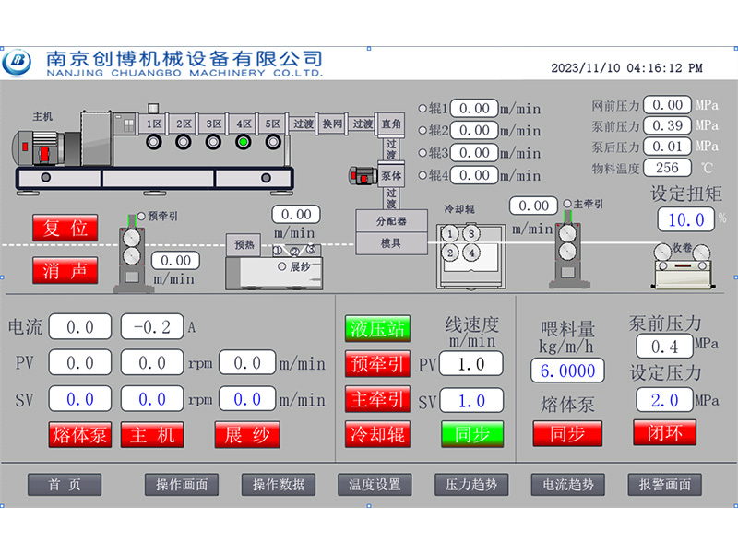Screen dimensions: 738x553
Task: Click cooling roller number 3 circle
Action: 471,234
